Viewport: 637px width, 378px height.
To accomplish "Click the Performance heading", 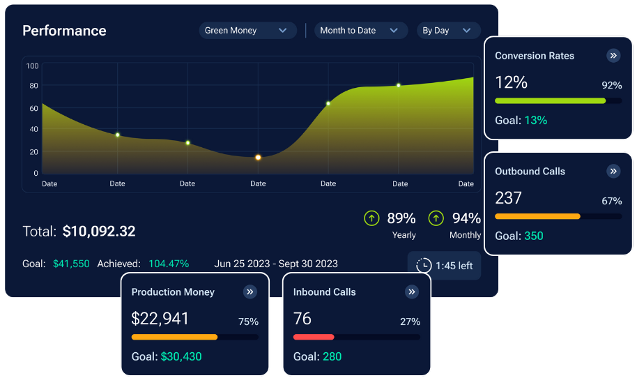I will pos(64,31).
